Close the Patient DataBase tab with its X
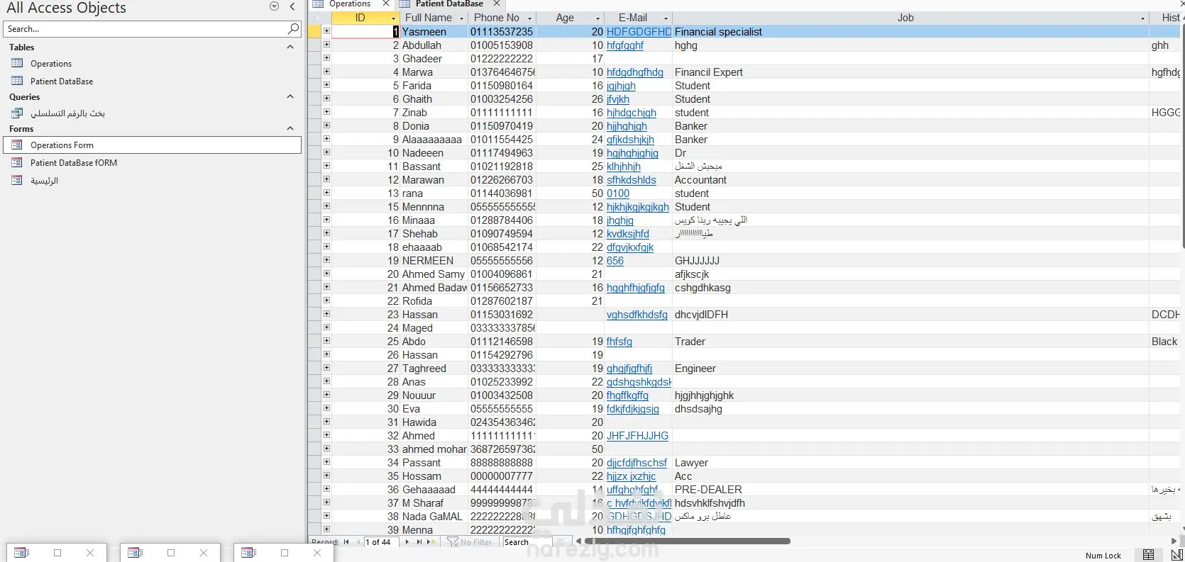 [x=497, y=4]
